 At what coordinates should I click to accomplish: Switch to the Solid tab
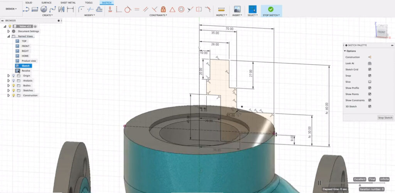pyautogui.click(x=29, y=3)
